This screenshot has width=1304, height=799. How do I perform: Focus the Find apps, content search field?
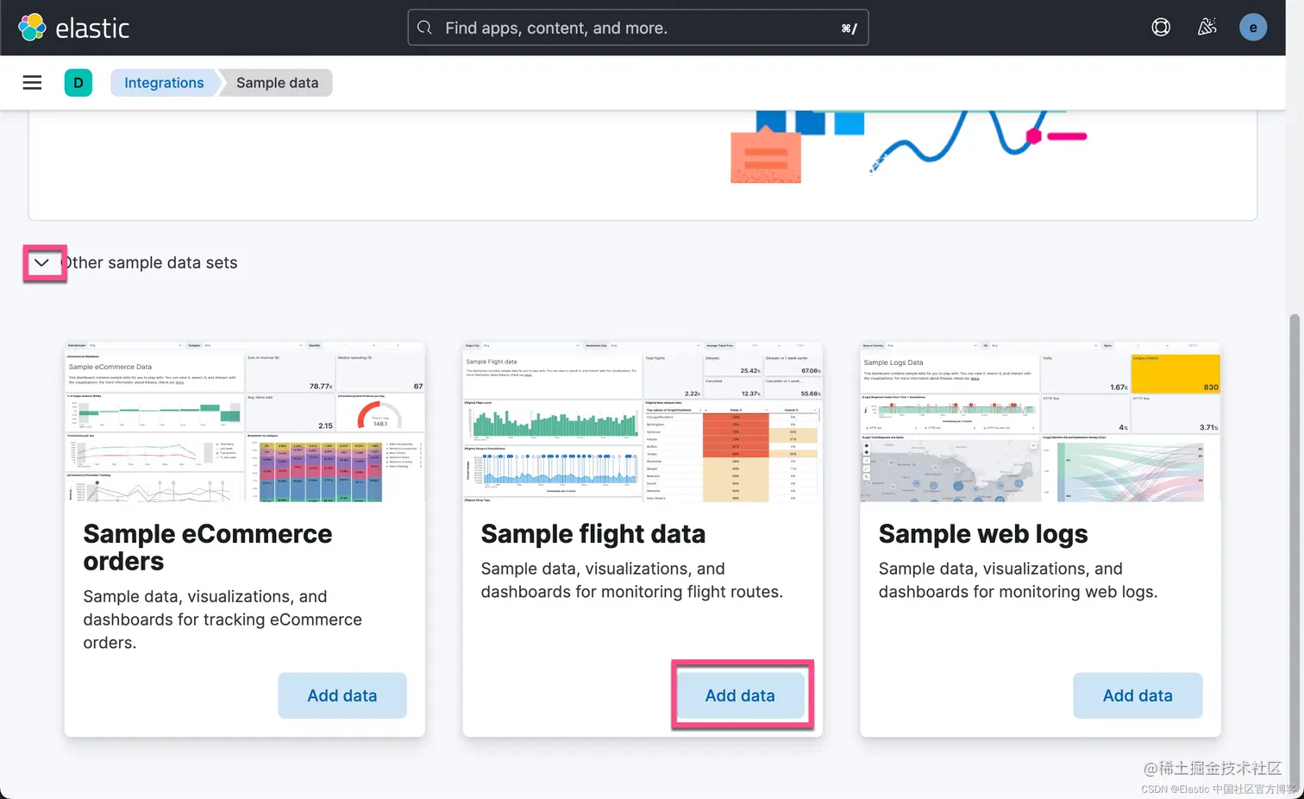pyautogui.click(x=638, y=28)
